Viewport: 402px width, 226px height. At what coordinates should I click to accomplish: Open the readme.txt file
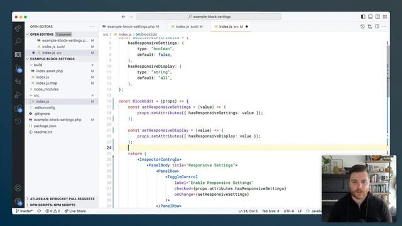(x=62, y=132)
